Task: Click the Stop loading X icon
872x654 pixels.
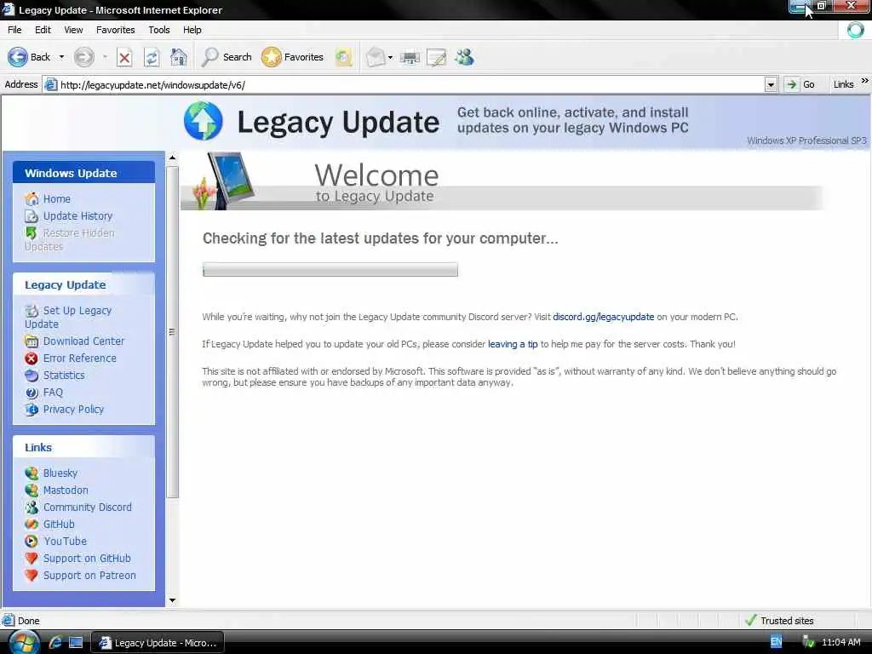Action: (124, 57)
